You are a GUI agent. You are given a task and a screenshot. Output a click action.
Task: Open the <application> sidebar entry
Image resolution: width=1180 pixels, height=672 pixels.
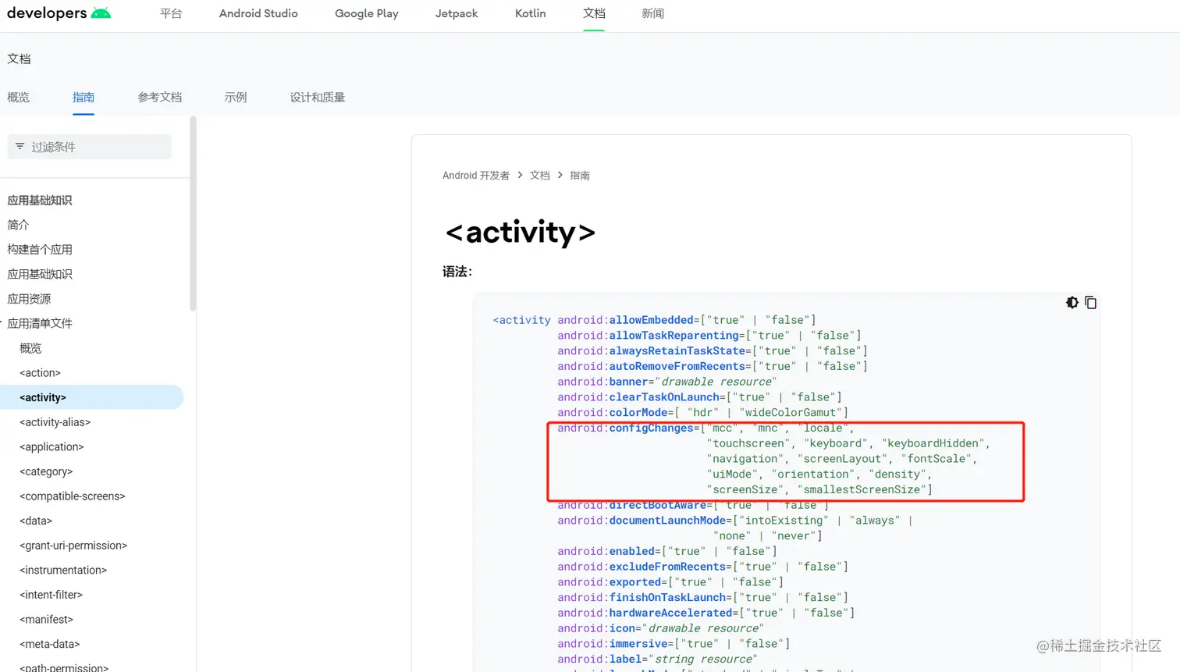[x=52, y=447]
